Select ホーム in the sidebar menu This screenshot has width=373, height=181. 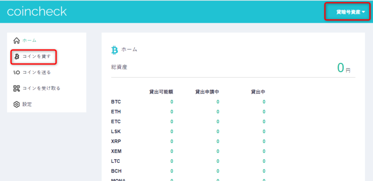point(29,40)
